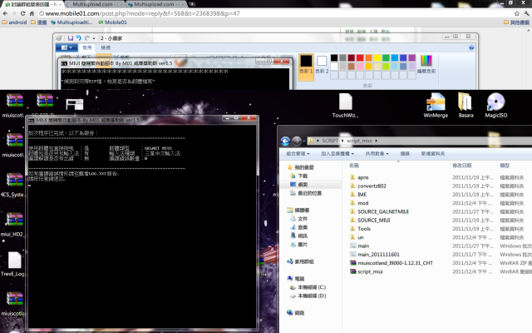The height and width of the screenshot is (333, 532).
Task: Open the 漫畫 bookmarks folder
Action: (x=39, y=22)
